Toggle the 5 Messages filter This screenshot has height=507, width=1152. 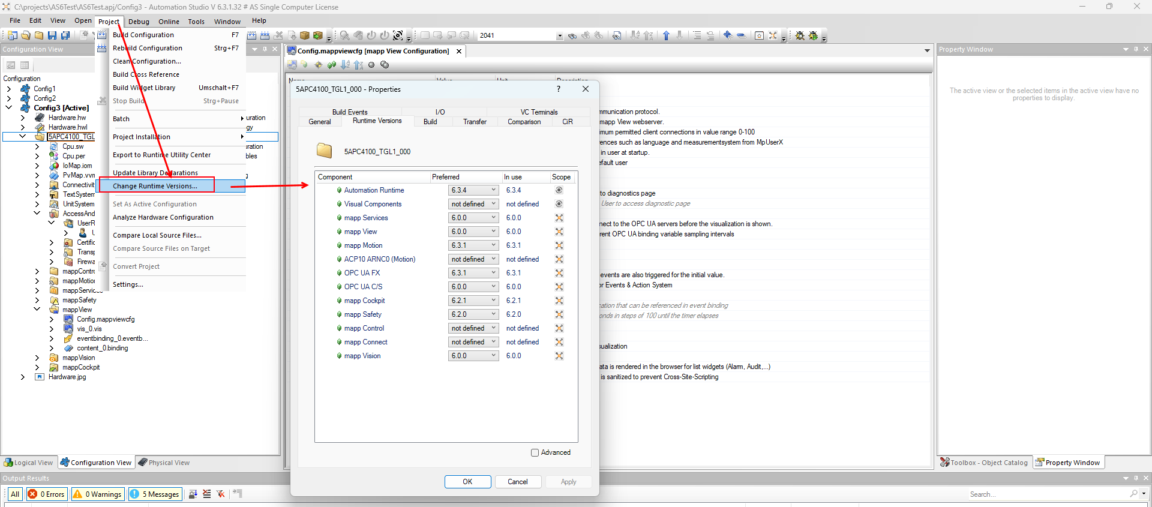(x=155, y=494)
